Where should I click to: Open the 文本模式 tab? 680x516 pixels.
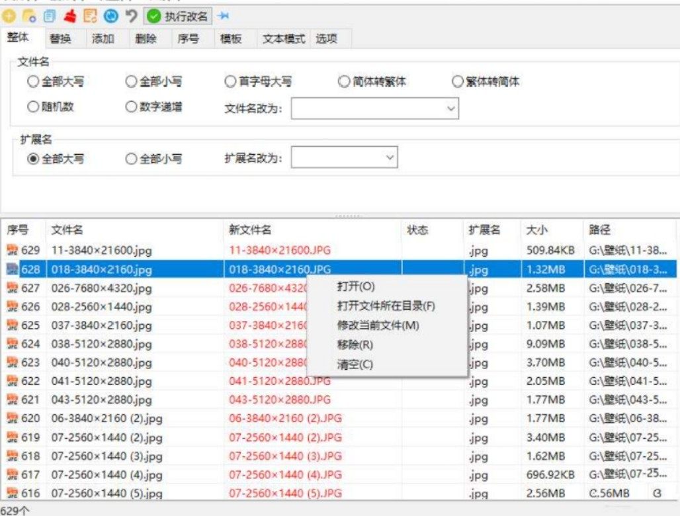pyautogui.click(x=283, y=39)
